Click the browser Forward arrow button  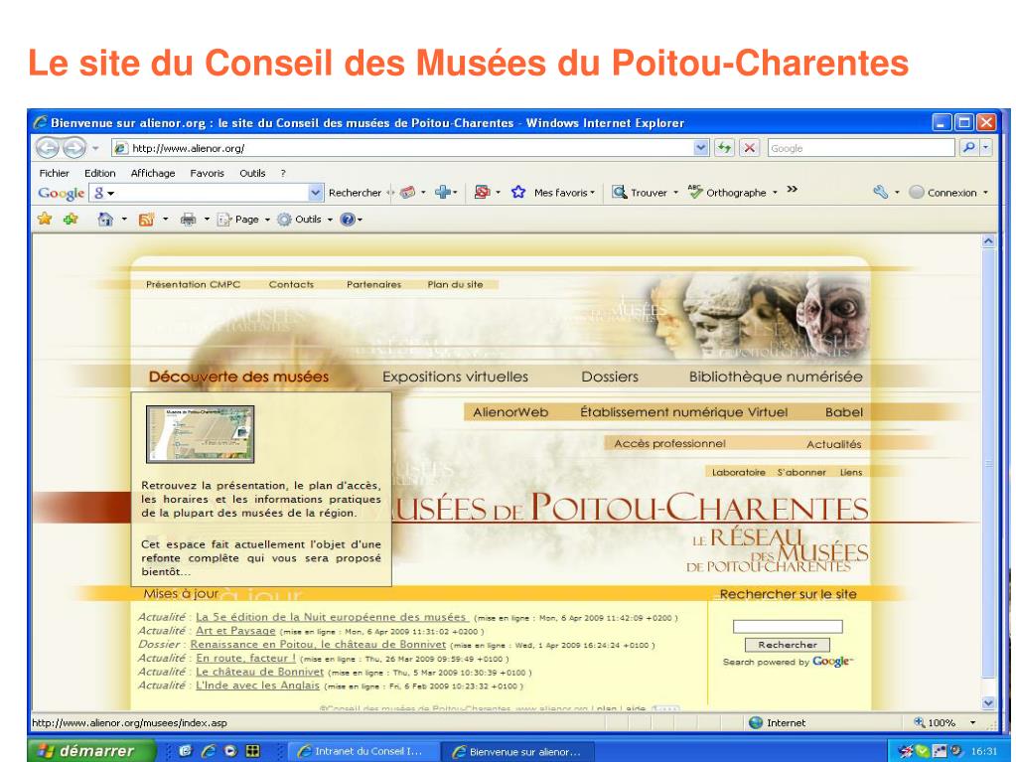point(73,148)
